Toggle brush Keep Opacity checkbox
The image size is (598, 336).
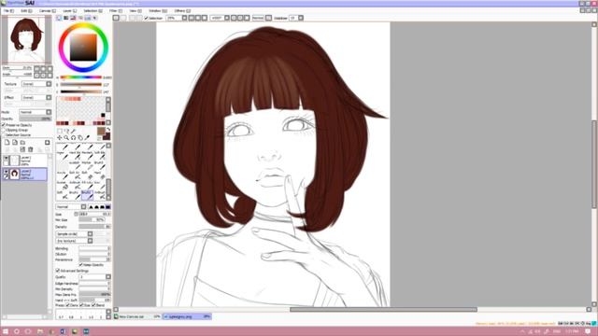click(81, 265)
